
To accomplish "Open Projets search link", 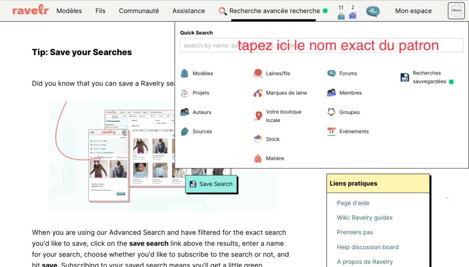I will coord(201,93).
